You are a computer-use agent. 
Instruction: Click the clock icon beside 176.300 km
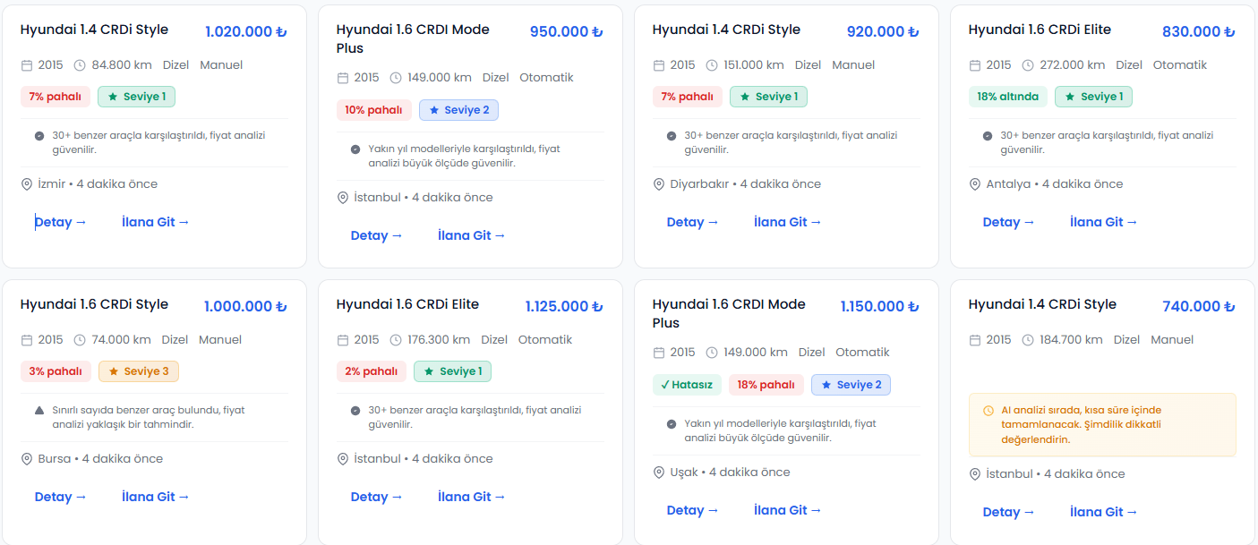pos(396,340)
